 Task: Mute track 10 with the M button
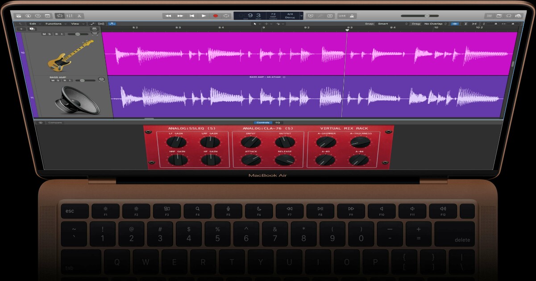pyautogui.click(x=44, y=34)
